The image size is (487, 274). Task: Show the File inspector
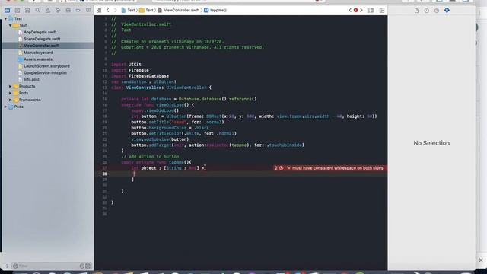pyautogui.click(x=416, y=11)
